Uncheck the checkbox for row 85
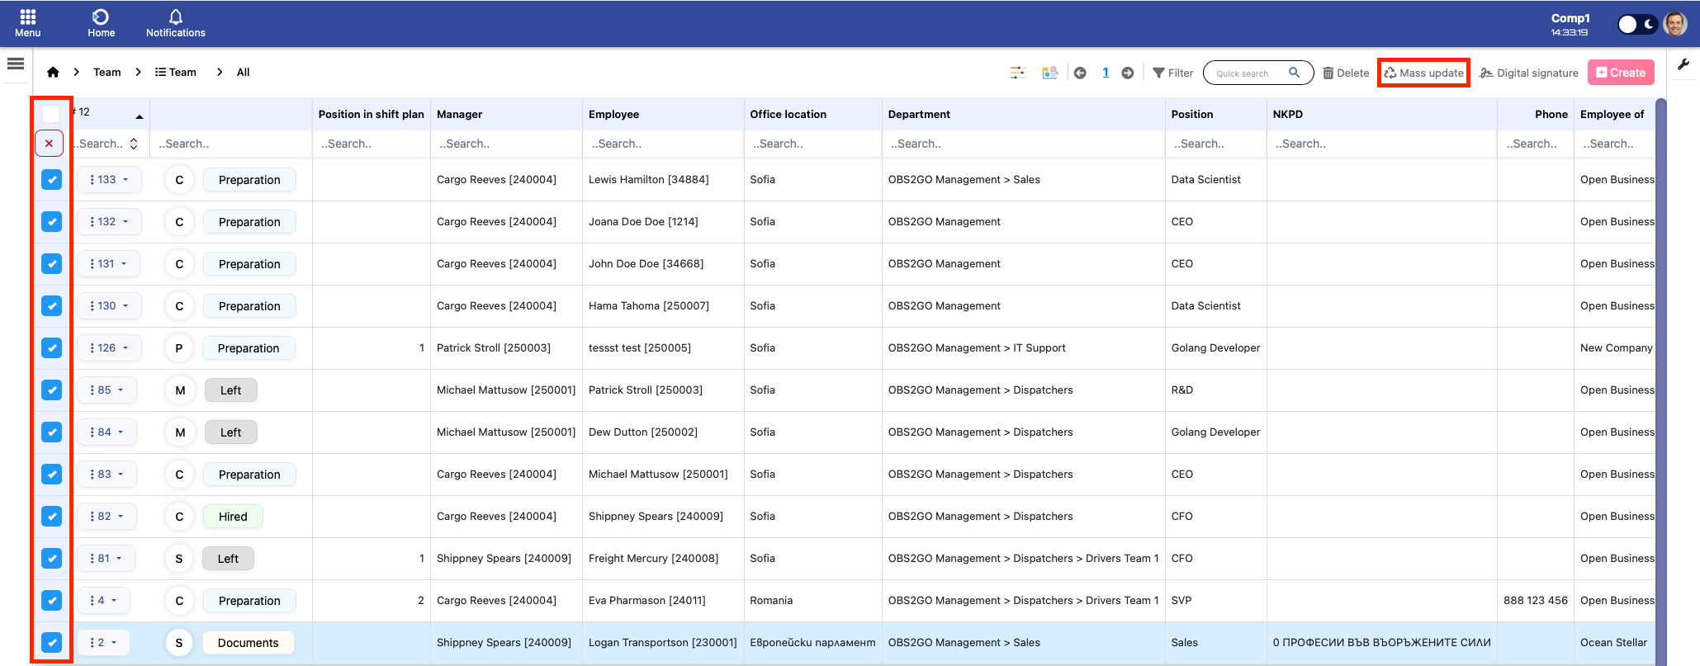Viewport: 1700px width, 666px height. pyautogui.click(x=51, y=390)
